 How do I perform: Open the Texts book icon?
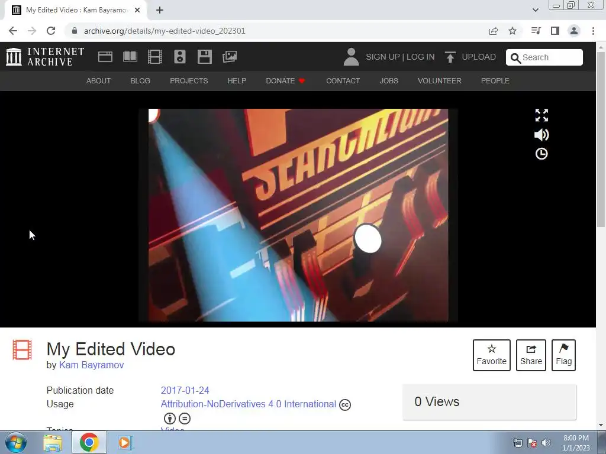point(130,57)
